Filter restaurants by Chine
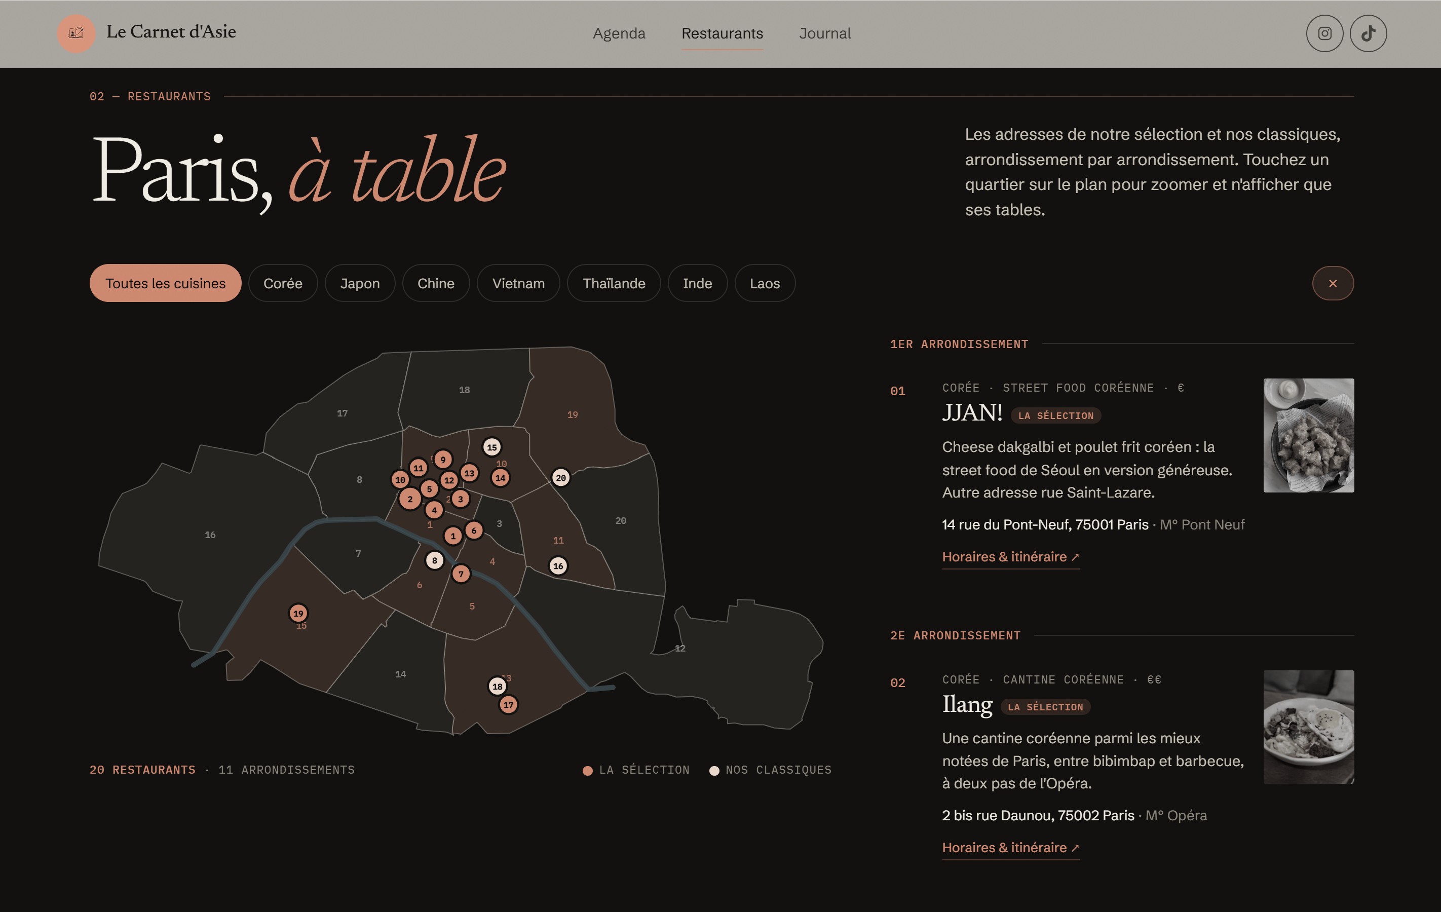Image resolution: width=1441 pixels, height=912 pixels. (x=436, y=283)
